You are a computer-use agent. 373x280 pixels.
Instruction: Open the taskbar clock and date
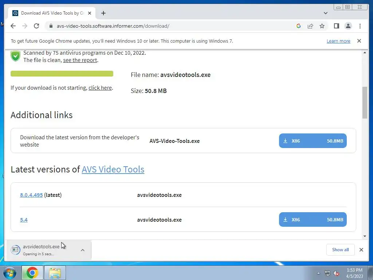pyautogui.click(x=354, y=273)
